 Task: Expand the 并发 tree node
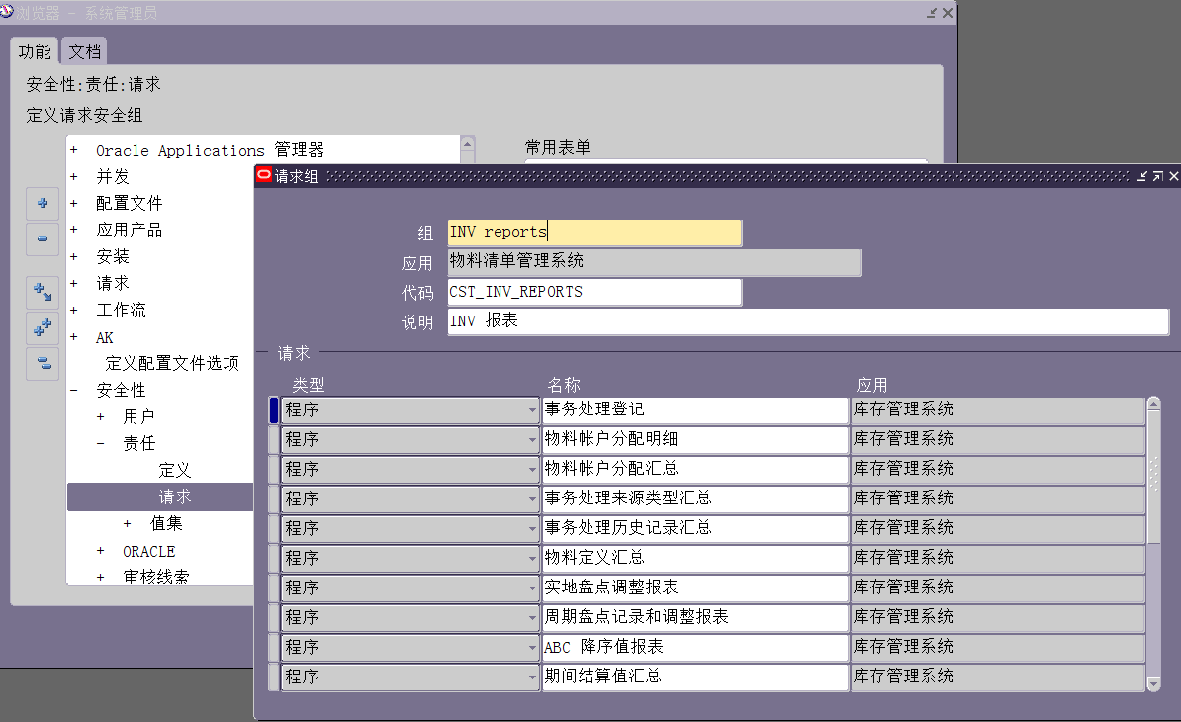pos(74,177)
